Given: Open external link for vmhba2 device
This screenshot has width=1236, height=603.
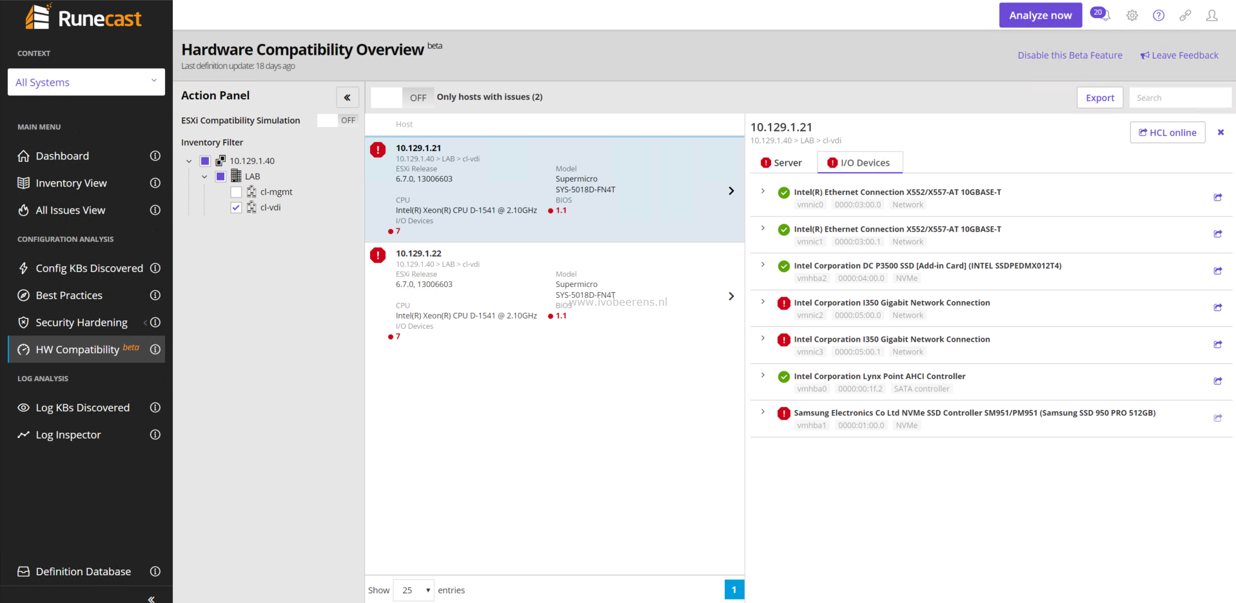Looking at the screenshot, I should click(x=1218, y=271).
